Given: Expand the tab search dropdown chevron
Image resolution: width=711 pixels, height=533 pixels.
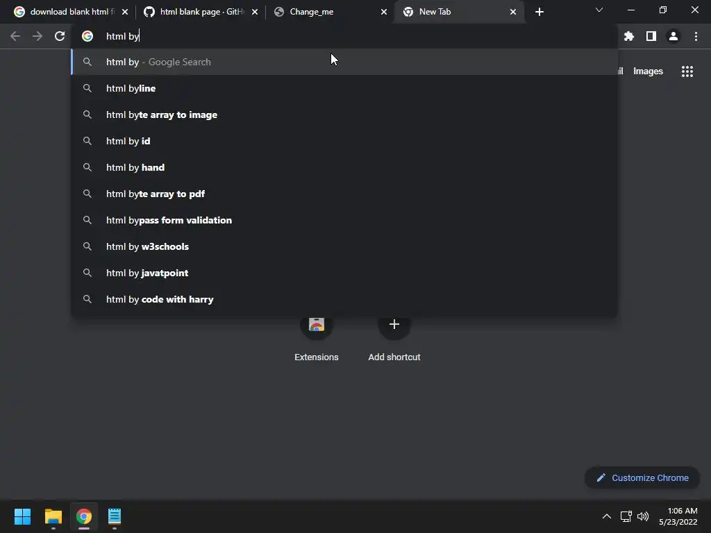Looking at the screenshot, I should pos(599,10).
